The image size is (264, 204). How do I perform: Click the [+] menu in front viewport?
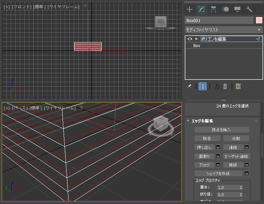[7, 7]
